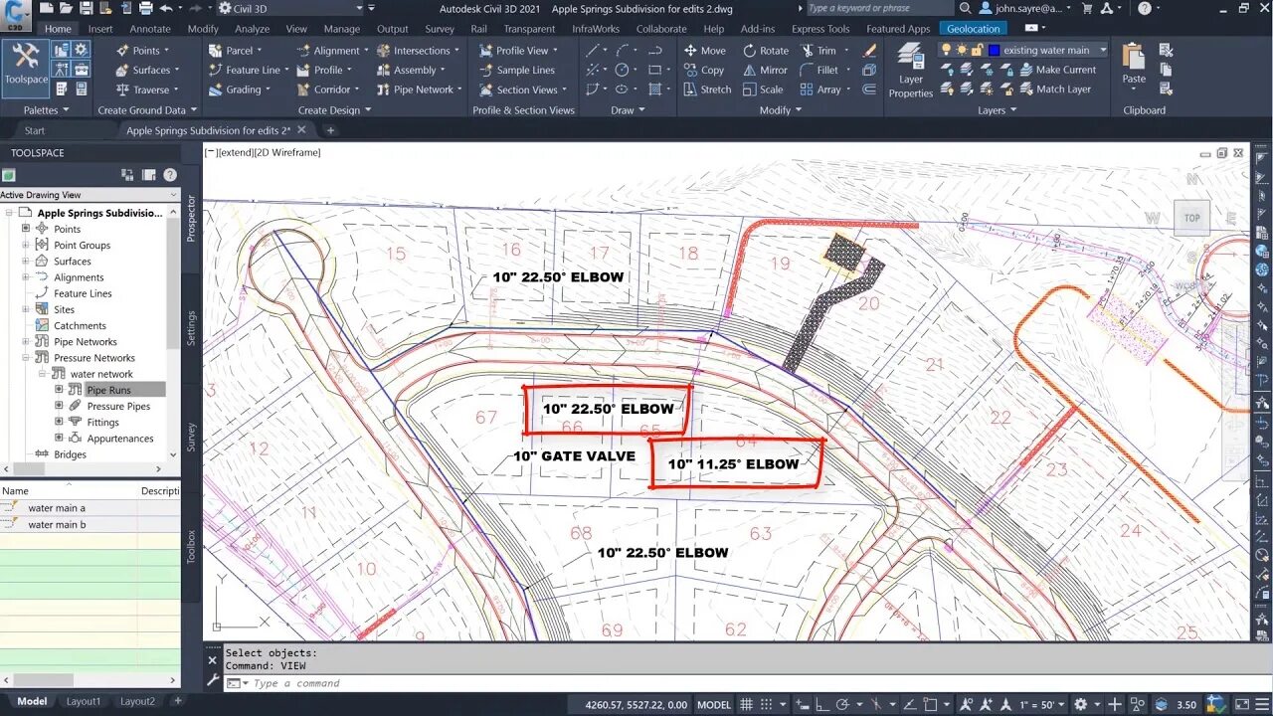
Task: Select the Move tool
Action: pos(705,50)
